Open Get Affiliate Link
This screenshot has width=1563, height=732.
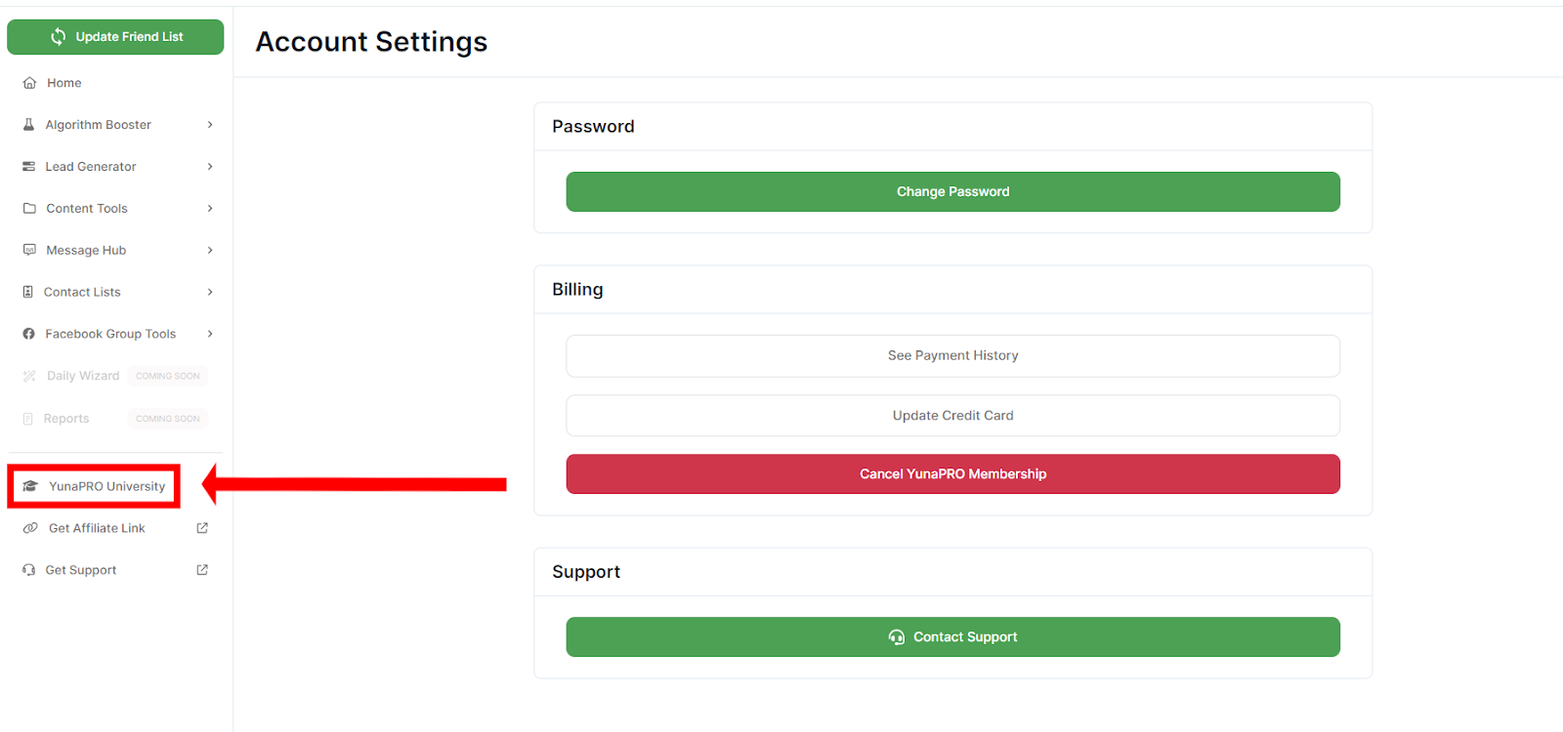coord(97,528)
